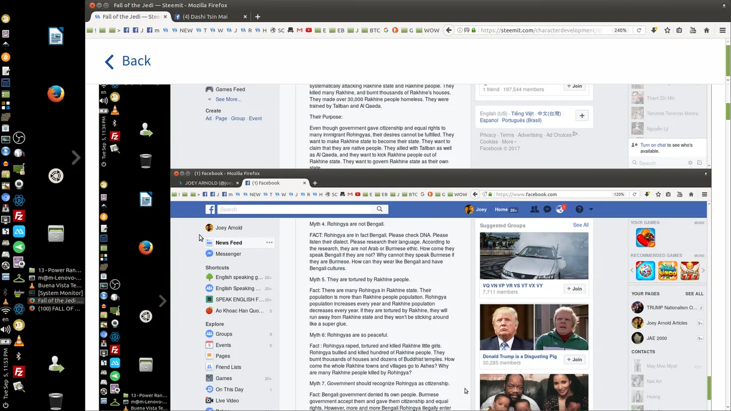The width and height of the screenshot is (731, 411).
Task: Click 'SEE ALL' next to Your Pages
Action: (x=694, y=294)
